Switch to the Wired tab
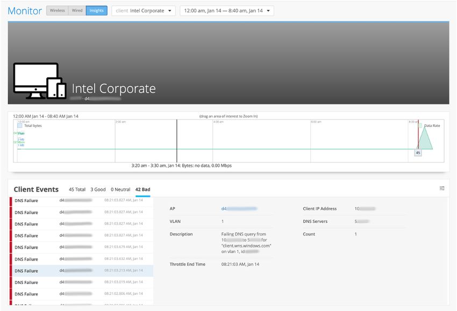Screen dimensions: 457x311 point(77,11)
